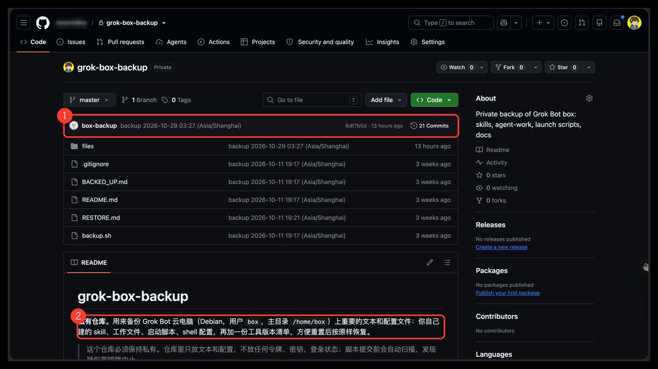
Task: Open commit hash 6df7b5d
Action: pyautogui.click(x=356, y=126)
